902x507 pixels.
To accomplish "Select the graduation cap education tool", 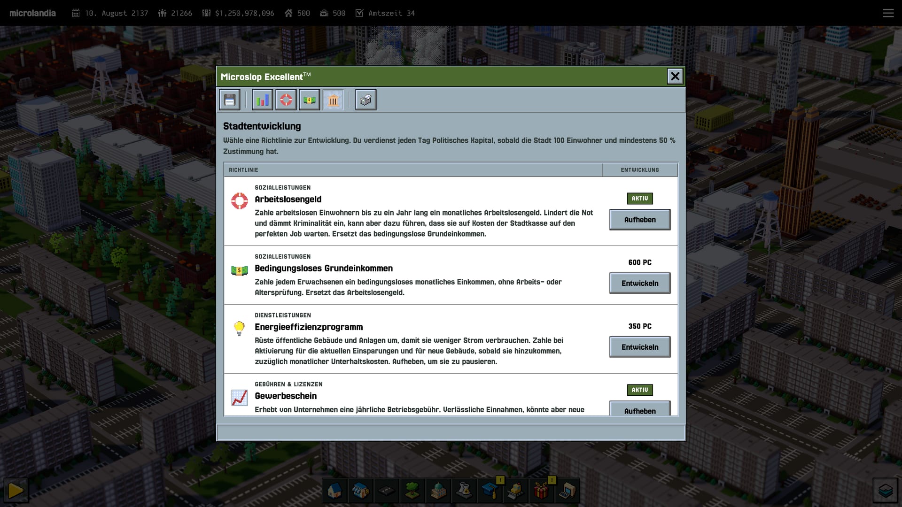I will click(490, 491).
